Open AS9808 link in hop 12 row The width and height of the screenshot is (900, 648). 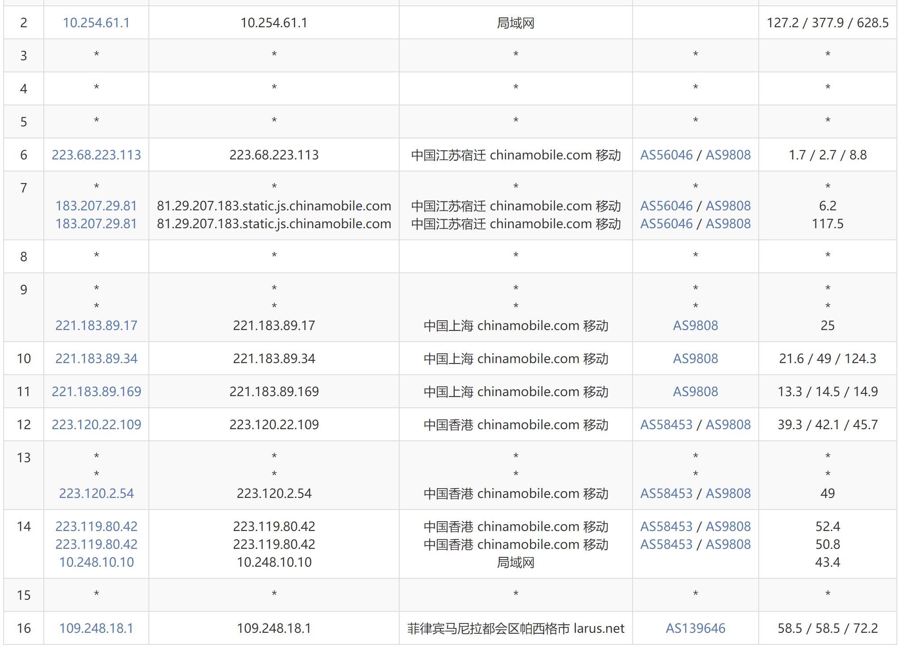[x=728, y=425]
